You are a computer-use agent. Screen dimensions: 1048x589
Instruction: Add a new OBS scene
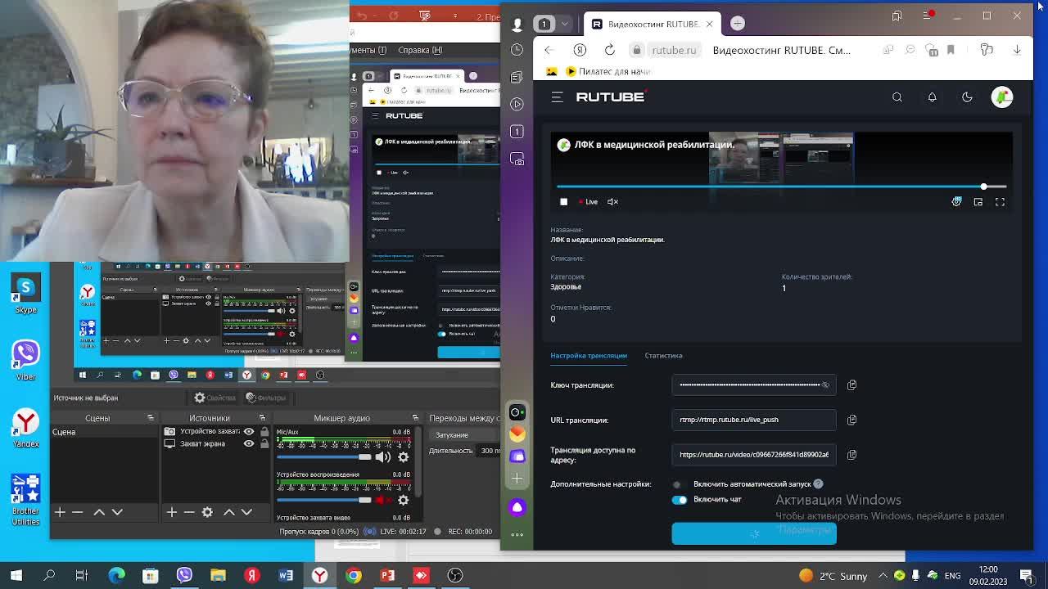pos(60,512)
